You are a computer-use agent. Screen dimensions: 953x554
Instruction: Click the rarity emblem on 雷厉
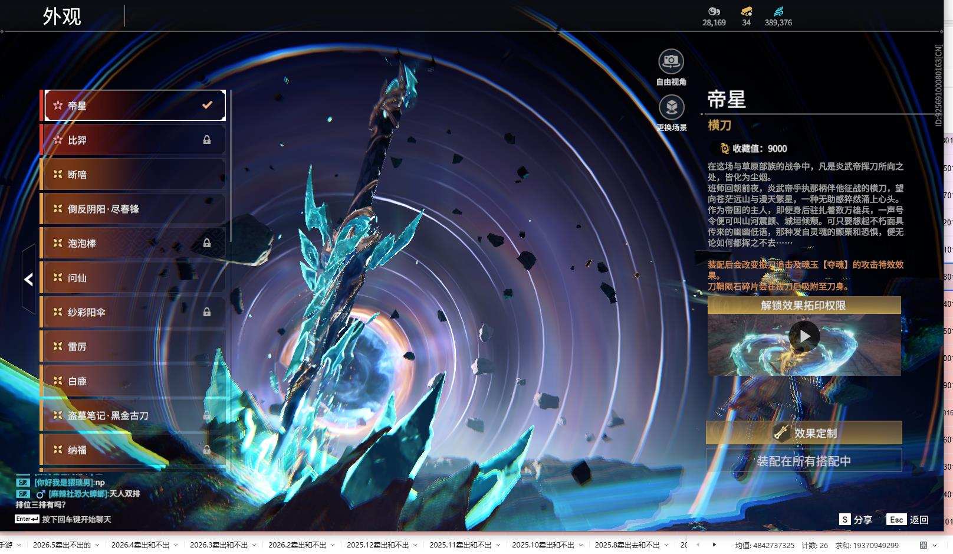click(x=57, y=346)
